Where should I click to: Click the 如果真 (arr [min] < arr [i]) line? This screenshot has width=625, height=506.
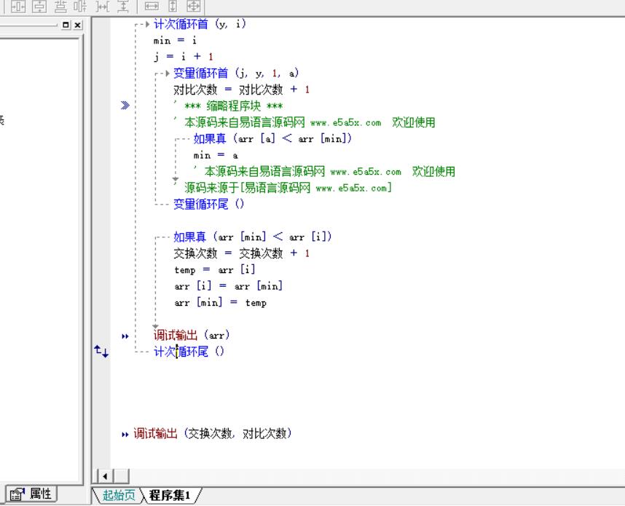[252, 237]
